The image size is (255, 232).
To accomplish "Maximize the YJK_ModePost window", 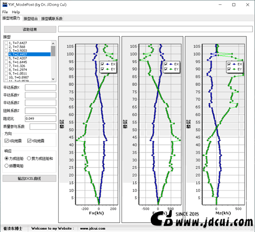I will [x=234, y=5].
